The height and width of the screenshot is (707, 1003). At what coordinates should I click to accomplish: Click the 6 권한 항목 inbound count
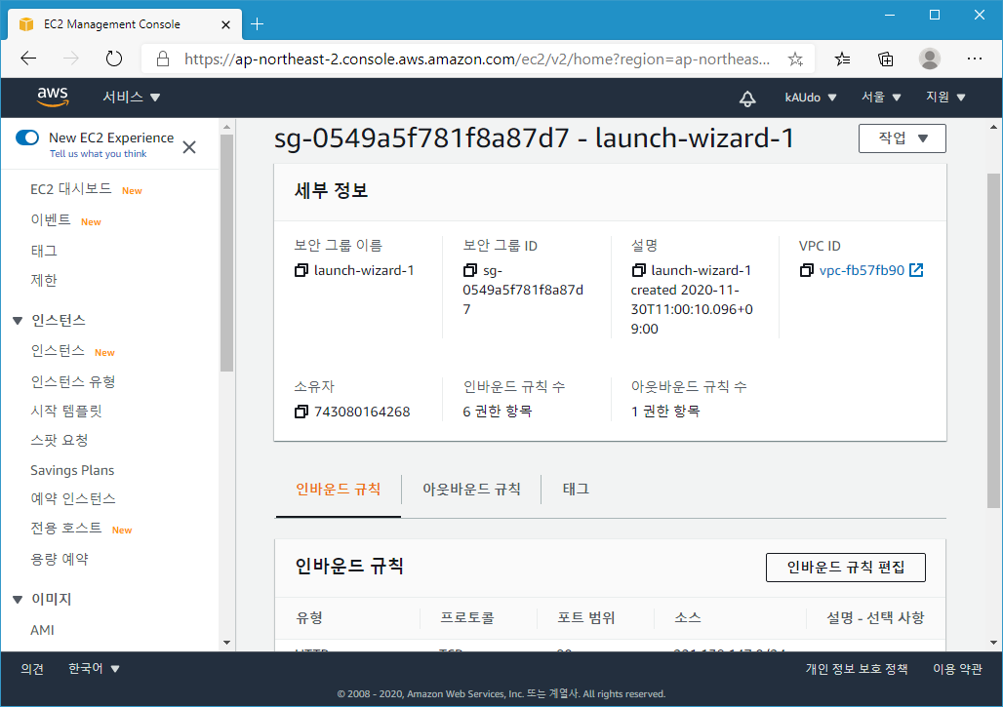click(x=497, y=412)
